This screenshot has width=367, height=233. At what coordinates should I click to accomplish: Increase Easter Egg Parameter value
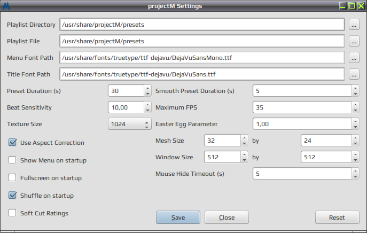pyautogui.click(x=355, y=121)
